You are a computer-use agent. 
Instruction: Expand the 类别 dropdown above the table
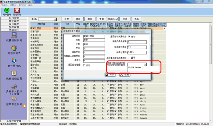(x=55, y=19)
